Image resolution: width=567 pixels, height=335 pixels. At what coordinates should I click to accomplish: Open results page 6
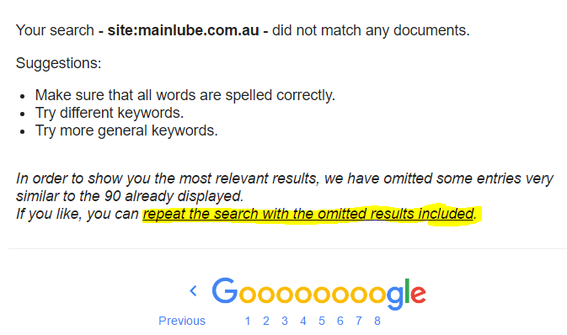(340, 321)
